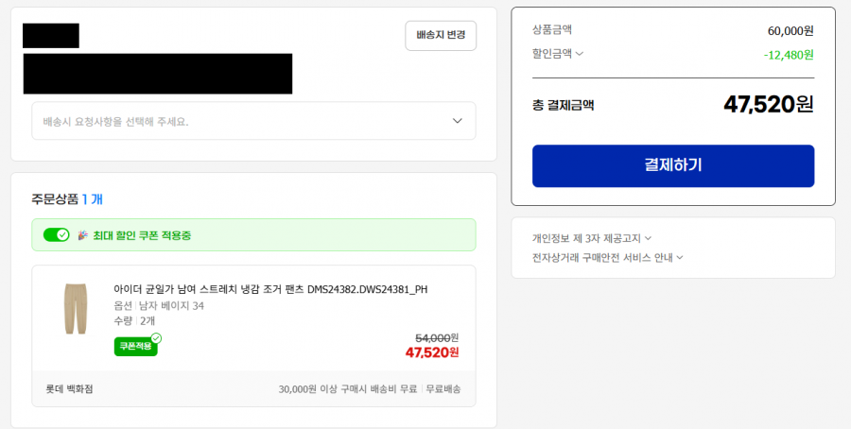Click the 주문상품 1개 heading
The image size is (851, 429).
67,198
